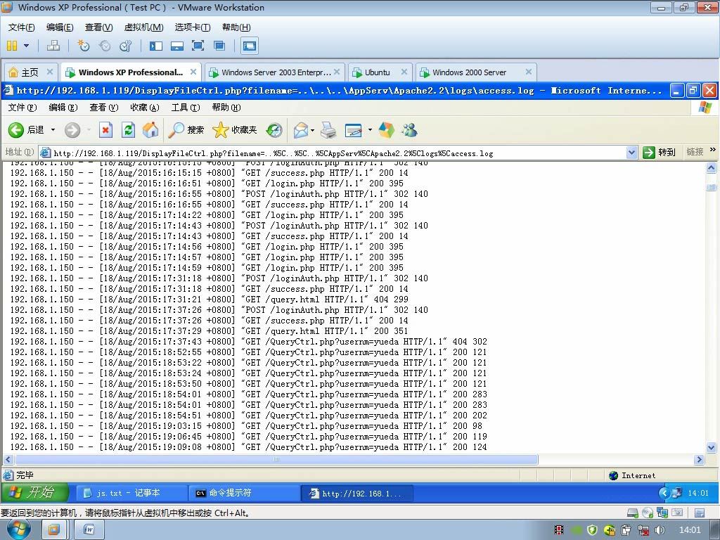Switch to 命令提示符 taskbar item

(x=244, y=493)
